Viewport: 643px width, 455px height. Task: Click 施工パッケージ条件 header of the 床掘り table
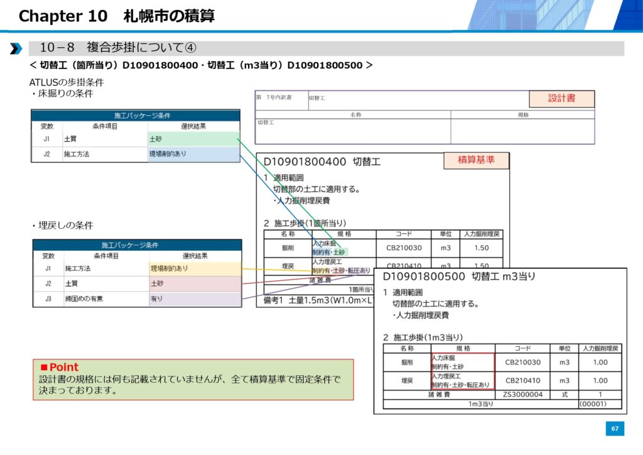136,116
